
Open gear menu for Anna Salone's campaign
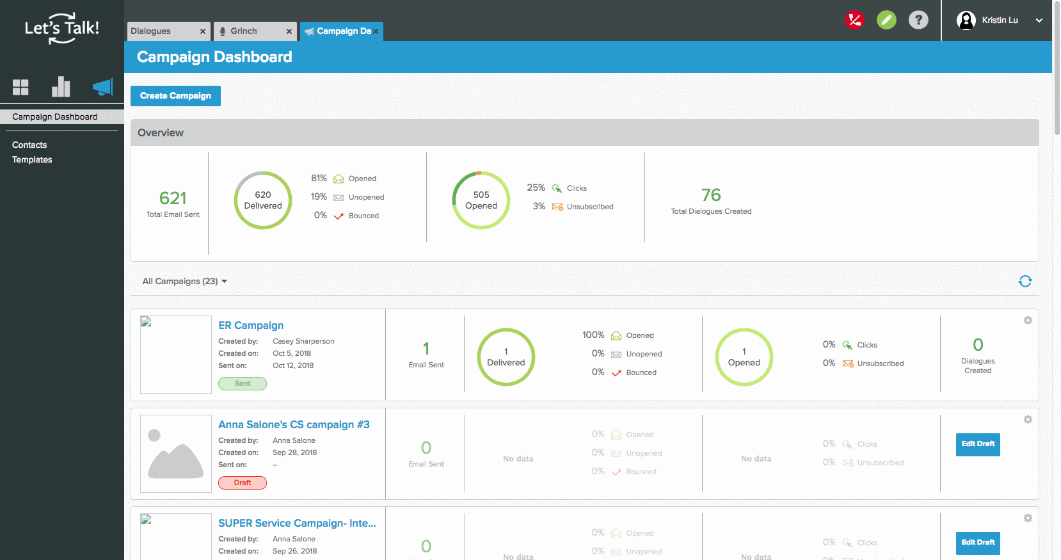pyautogui.click(x=1028, y=419)
